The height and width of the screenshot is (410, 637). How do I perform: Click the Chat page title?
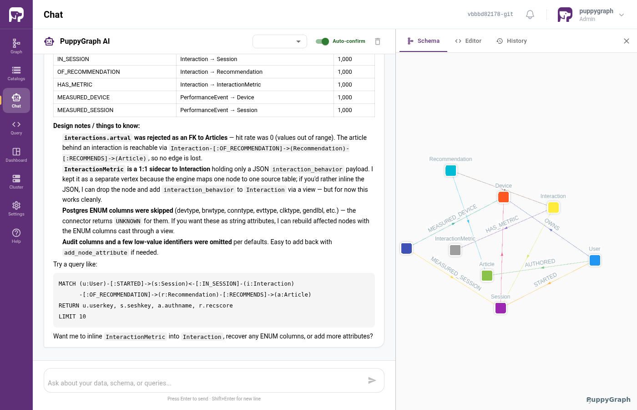tap(53, 15)
